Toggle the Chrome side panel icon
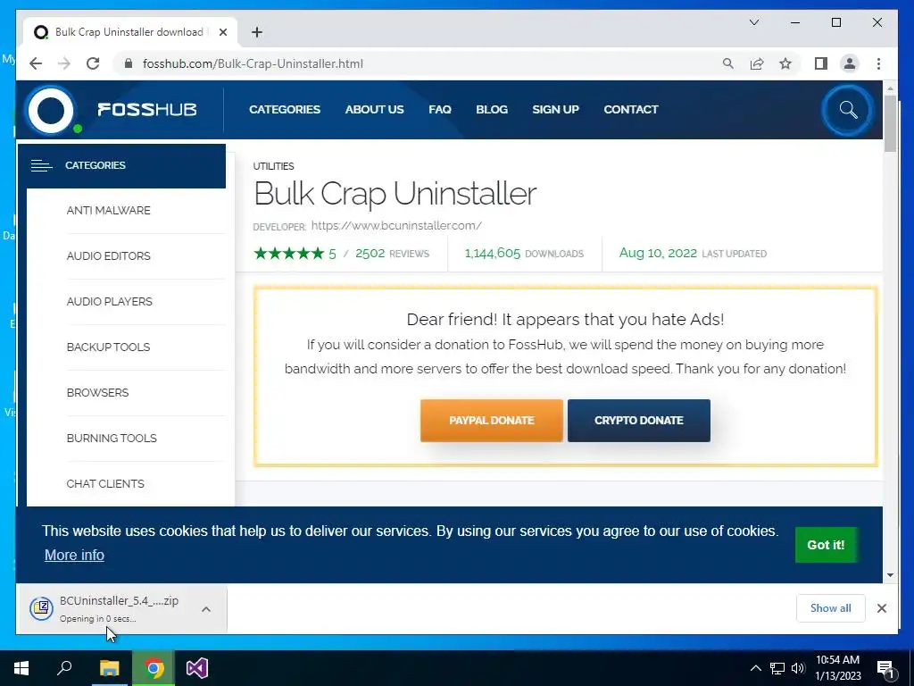The height and width of the screenshot is (686, 914). point(821,63)
